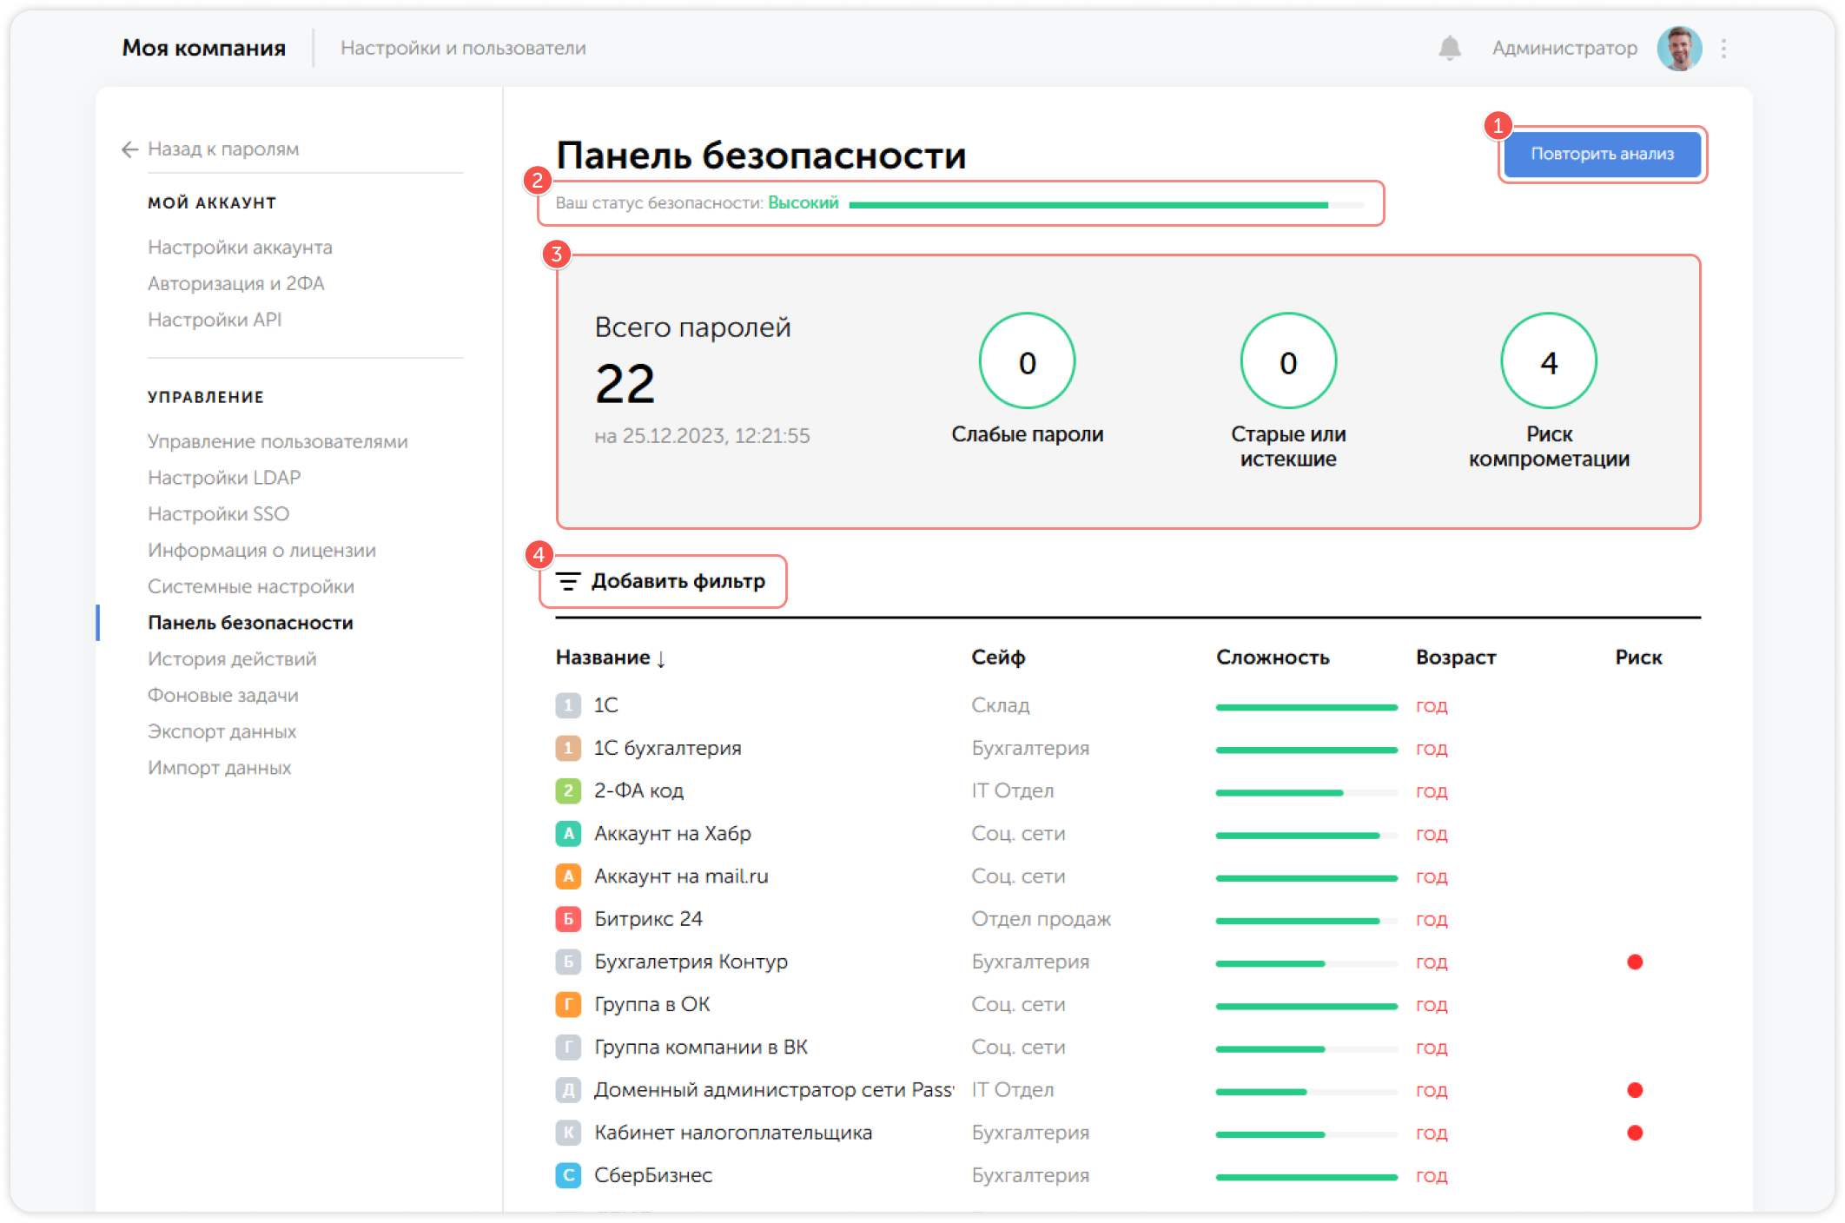Click the red risk dot for Бухгалетрия Контур
This screenshot has height=1223, width=1845.
(1637, 962)
